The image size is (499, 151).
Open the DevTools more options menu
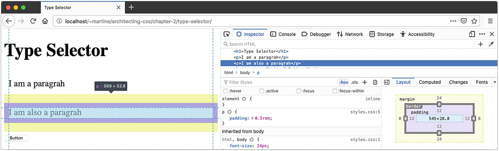[x=482, y=34]
